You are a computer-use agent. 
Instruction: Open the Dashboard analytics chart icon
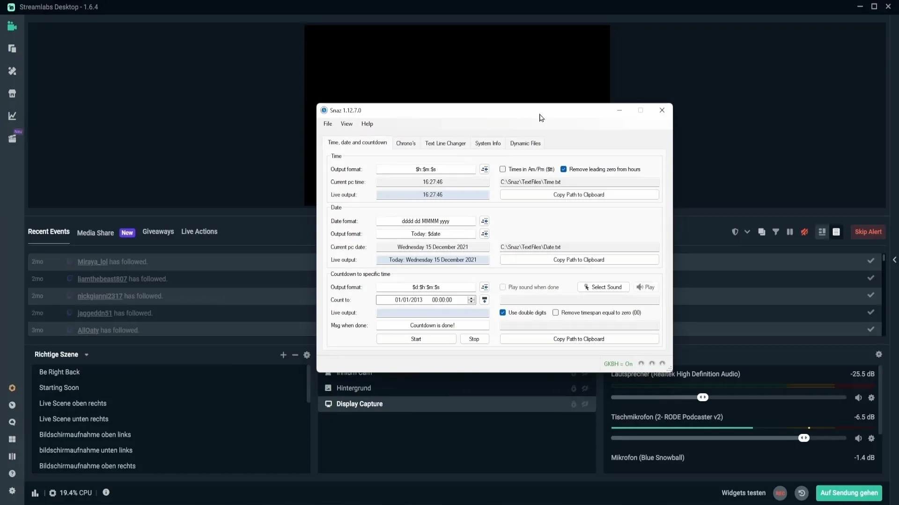point(12,116)
